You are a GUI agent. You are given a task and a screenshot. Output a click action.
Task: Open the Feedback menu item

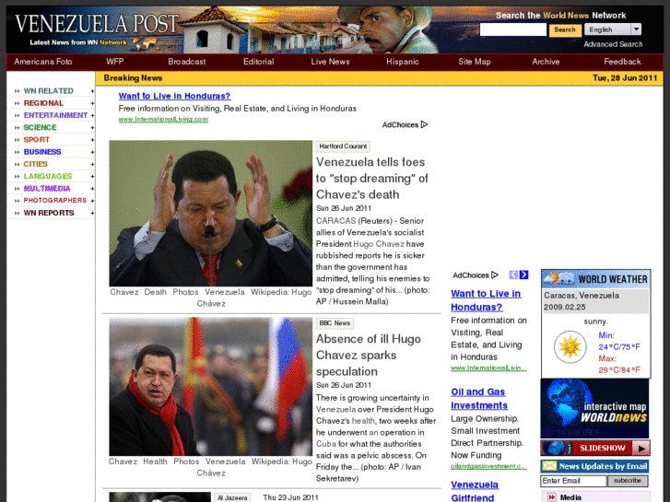[x=622, y=62]
